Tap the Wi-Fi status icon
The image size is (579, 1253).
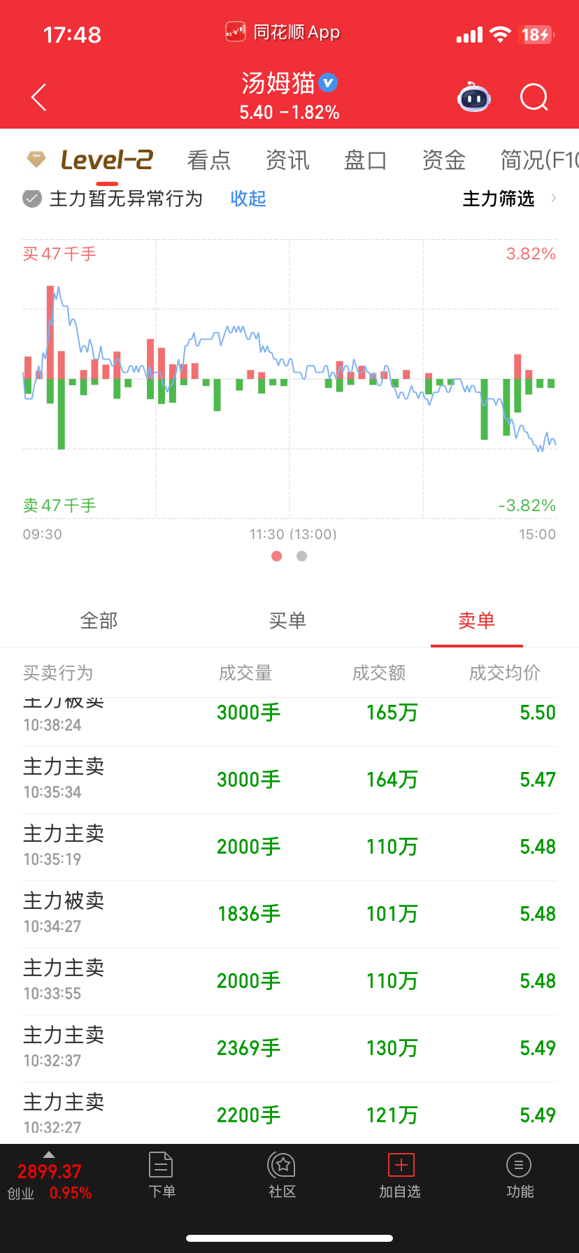coord(500,34)
